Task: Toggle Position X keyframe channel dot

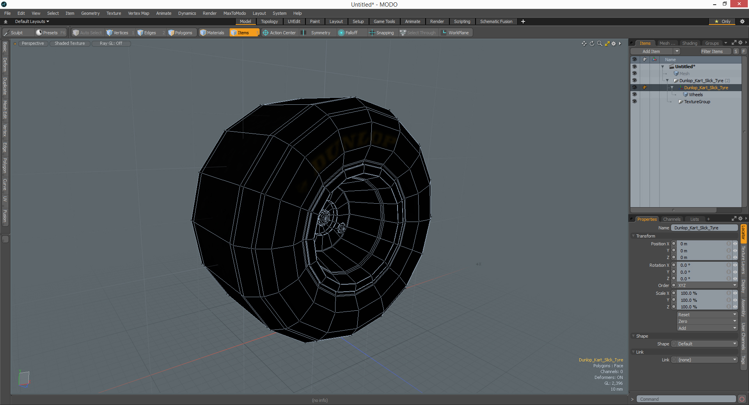Action: point(674,244)
